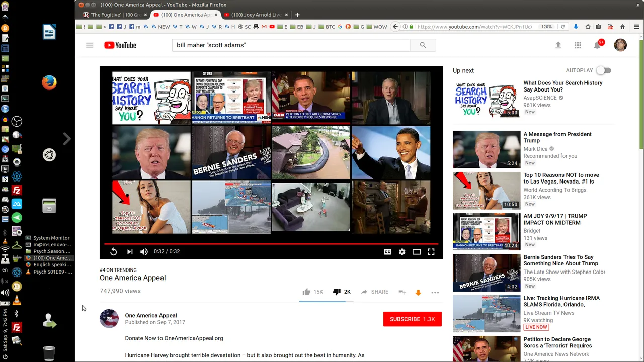Reload the page with the refresh icon
644x362 pixels.
click(x=563, y=27)
